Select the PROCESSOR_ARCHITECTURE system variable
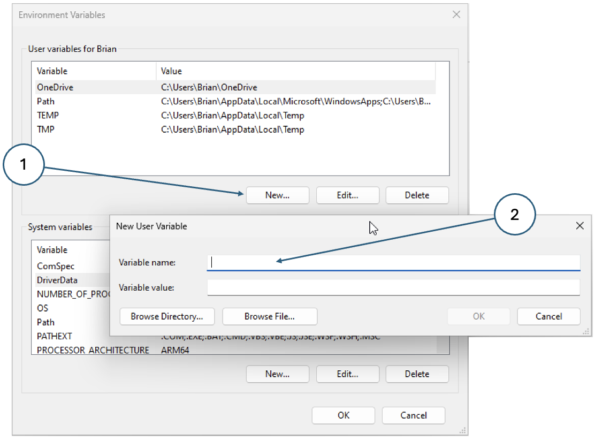Viewport: 595px width, 441px height. 93,350
